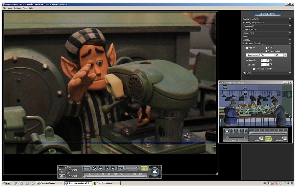The width and height of the screenshot is (296, 188).
Task: Collapse the Safe zone / masking section
Action: click(x=266, y=43)
